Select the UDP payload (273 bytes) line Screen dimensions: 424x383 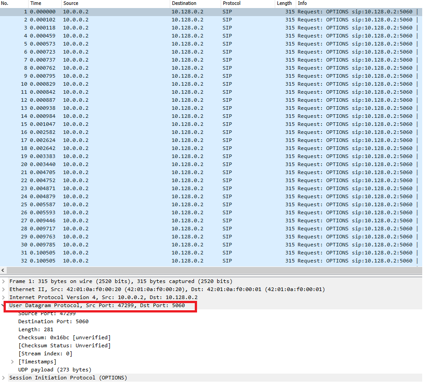(55, 370)
